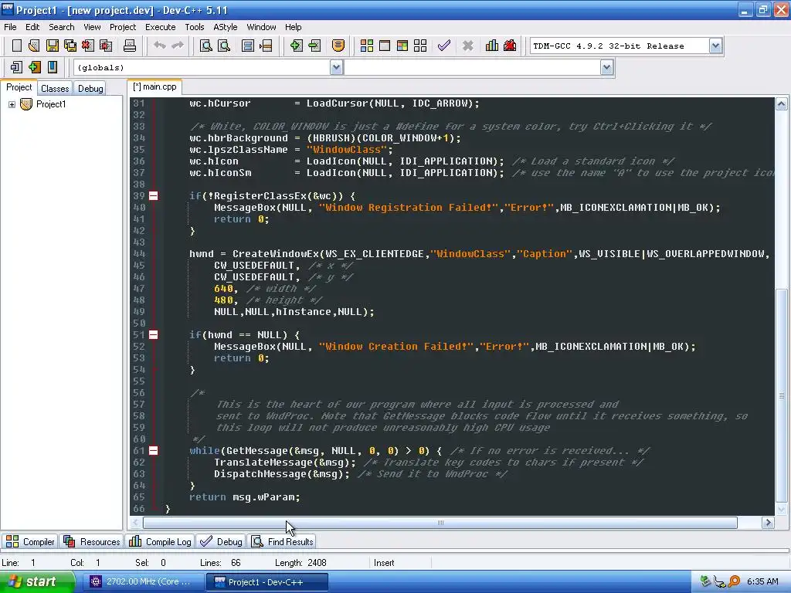Viewport: 791px width, 593px height.
Task: Show the Resources bottom tab
Action: click(92, 541)
